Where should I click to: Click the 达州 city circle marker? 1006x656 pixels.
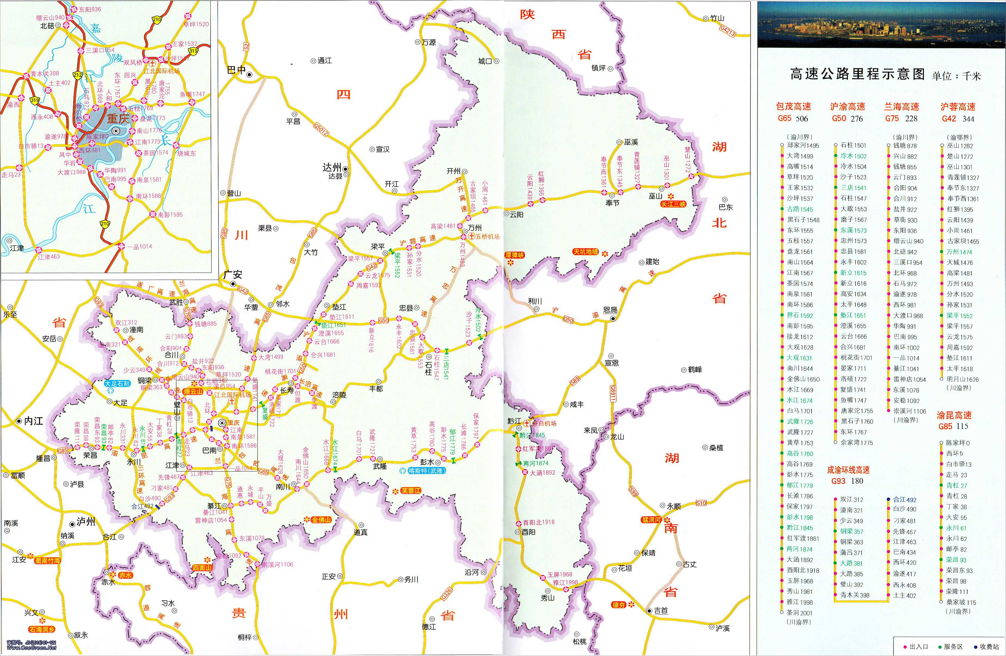(346, 169)
